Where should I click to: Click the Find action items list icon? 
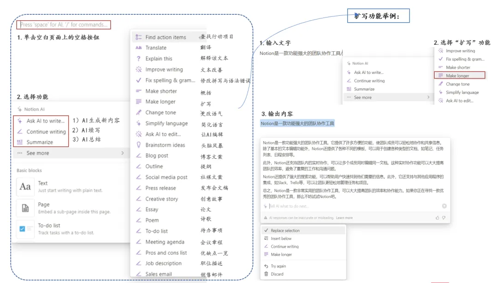pos(138,37)
